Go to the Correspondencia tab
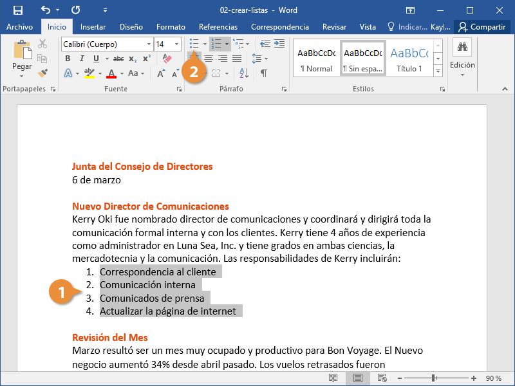Image resolution: width=515 pixels, height=386 pixels. point(280,27)
